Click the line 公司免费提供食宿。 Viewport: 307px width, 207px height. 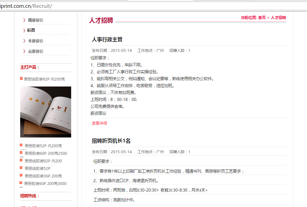pos(107,107)
